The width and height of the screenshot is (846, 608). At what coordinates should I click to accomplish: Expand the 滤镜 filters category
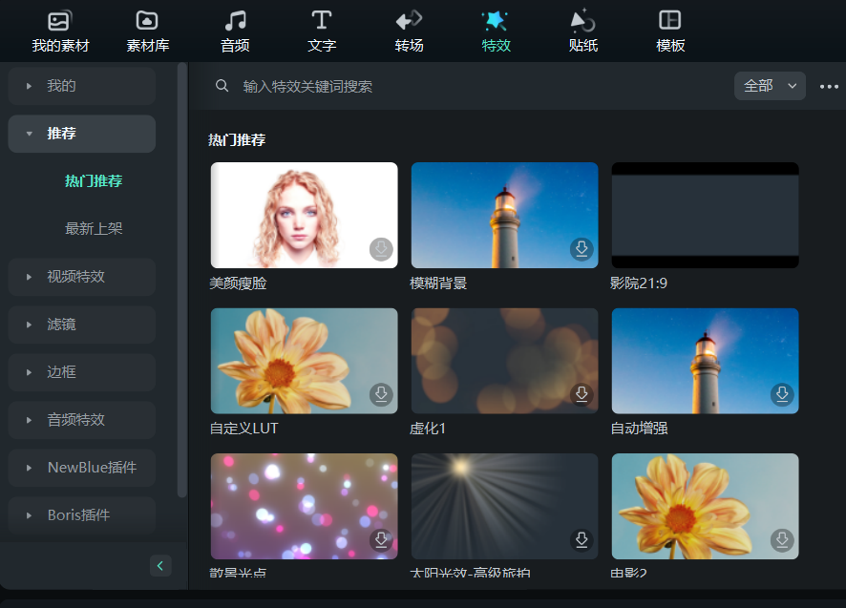pyautogui.click(x=81, y=324)
